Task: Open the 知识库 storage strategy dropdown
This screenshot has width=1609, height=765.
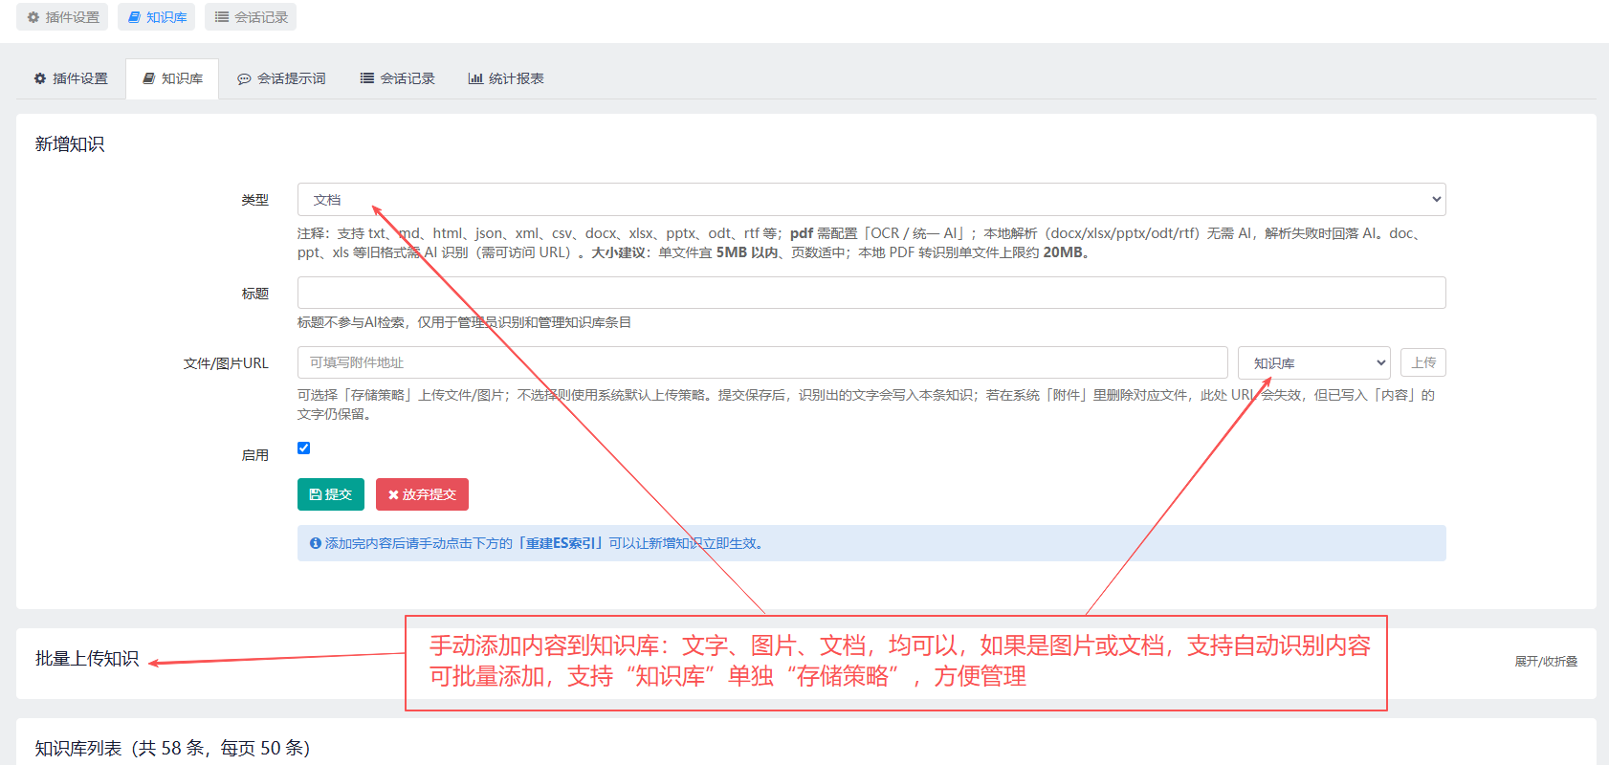Action: tap(1314, 362)
